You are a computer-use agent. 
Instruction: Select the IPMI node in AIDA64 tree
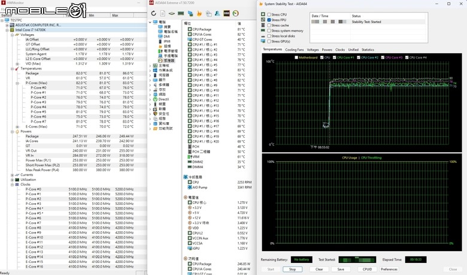click(164, 41)
